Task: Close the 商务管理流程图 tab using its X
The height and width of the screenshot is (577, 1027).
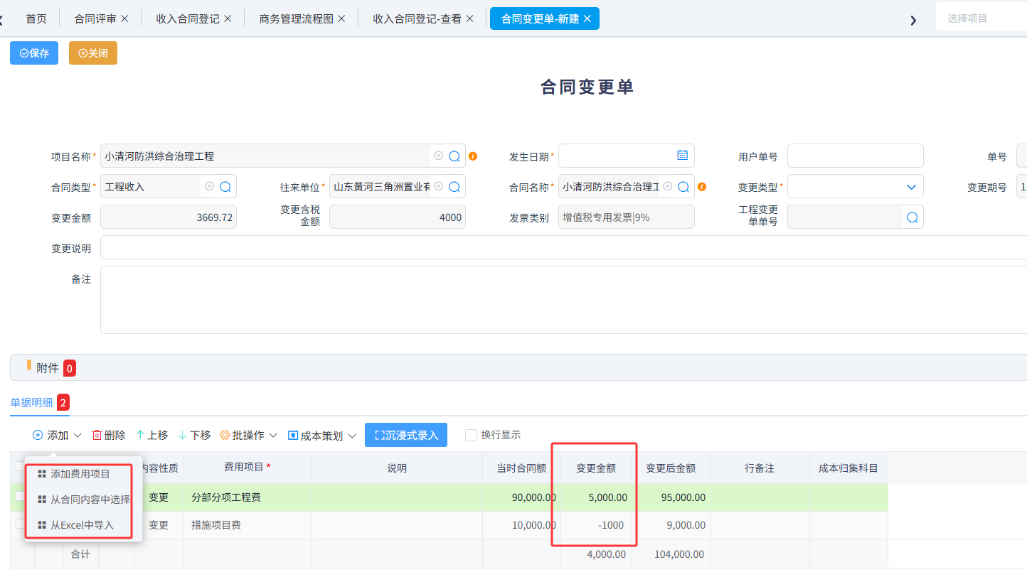Action: pos(341,19)
